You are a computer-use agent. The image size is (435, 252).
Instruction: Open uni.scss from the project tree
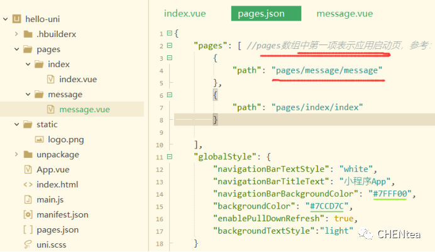click(x=52, y=244)
